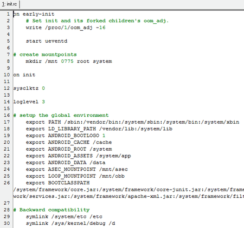
Task: Click 'export ANDROID_CACHE /cache' line
Action: (x=69, y=142)
